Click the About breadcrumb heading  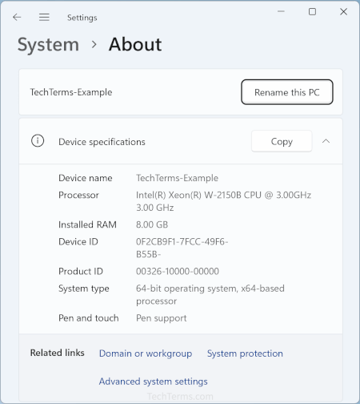pyautogui.click(x=135, y=44)
